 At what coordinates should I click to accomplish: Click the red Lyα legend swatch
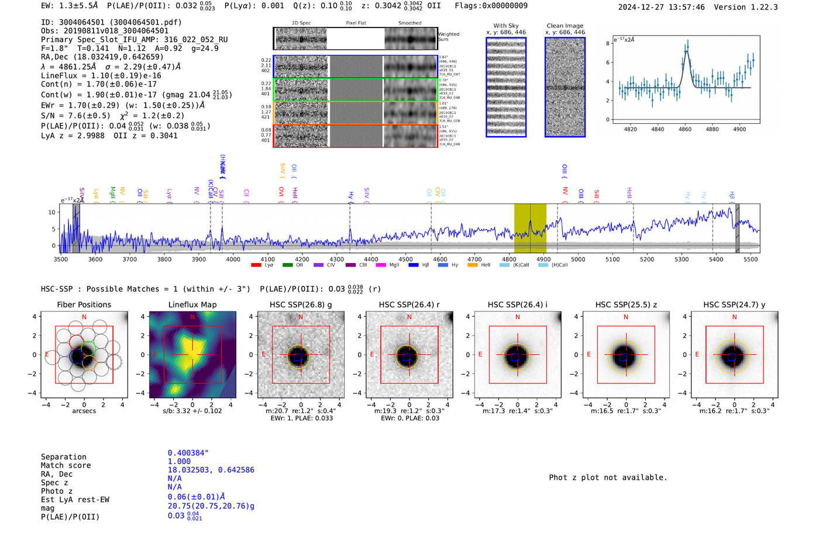pos(256,265)
